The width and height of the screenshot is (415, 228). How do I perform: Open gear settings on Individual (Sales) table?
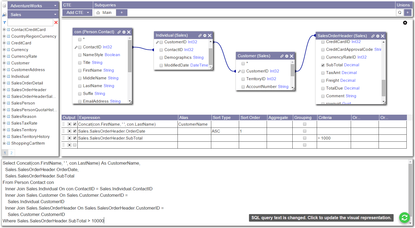[x=205, y=36]
